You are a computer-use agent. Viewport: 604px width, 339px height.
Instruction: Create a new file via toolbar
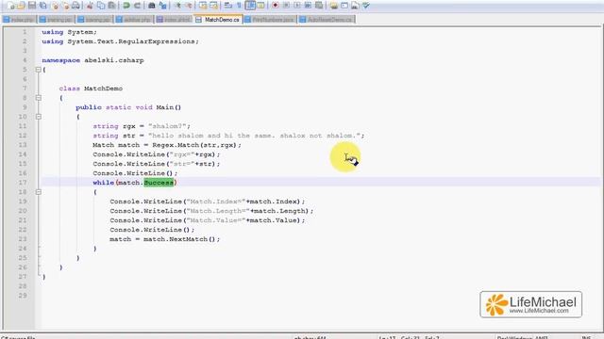point(10,6)
